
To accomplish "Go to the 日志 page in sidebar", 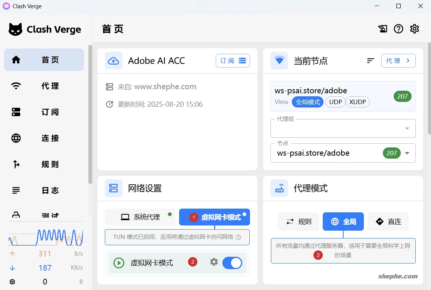I will 44,190.
